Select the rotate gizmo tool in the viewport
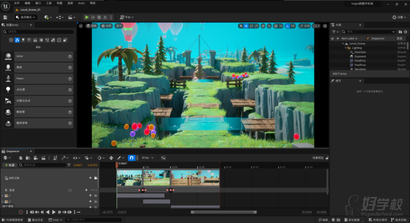410x223 pixels. (x=251, y=26)
